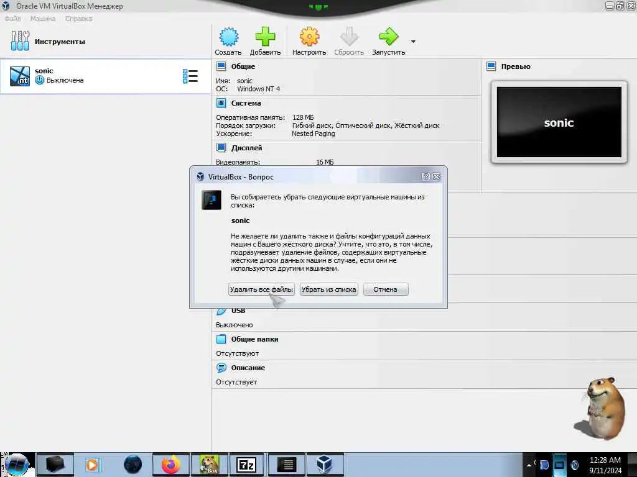Click the Сбросить discard arrow icon
637x477 pixels.
pyautogui.click(x=349, y=37)
